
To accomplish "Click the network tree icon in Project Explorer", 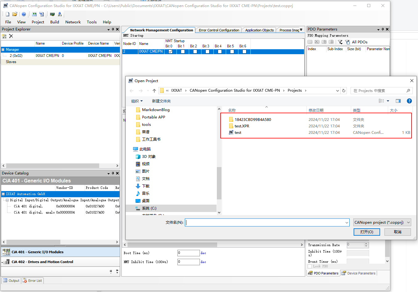I will tap(4, 36).
